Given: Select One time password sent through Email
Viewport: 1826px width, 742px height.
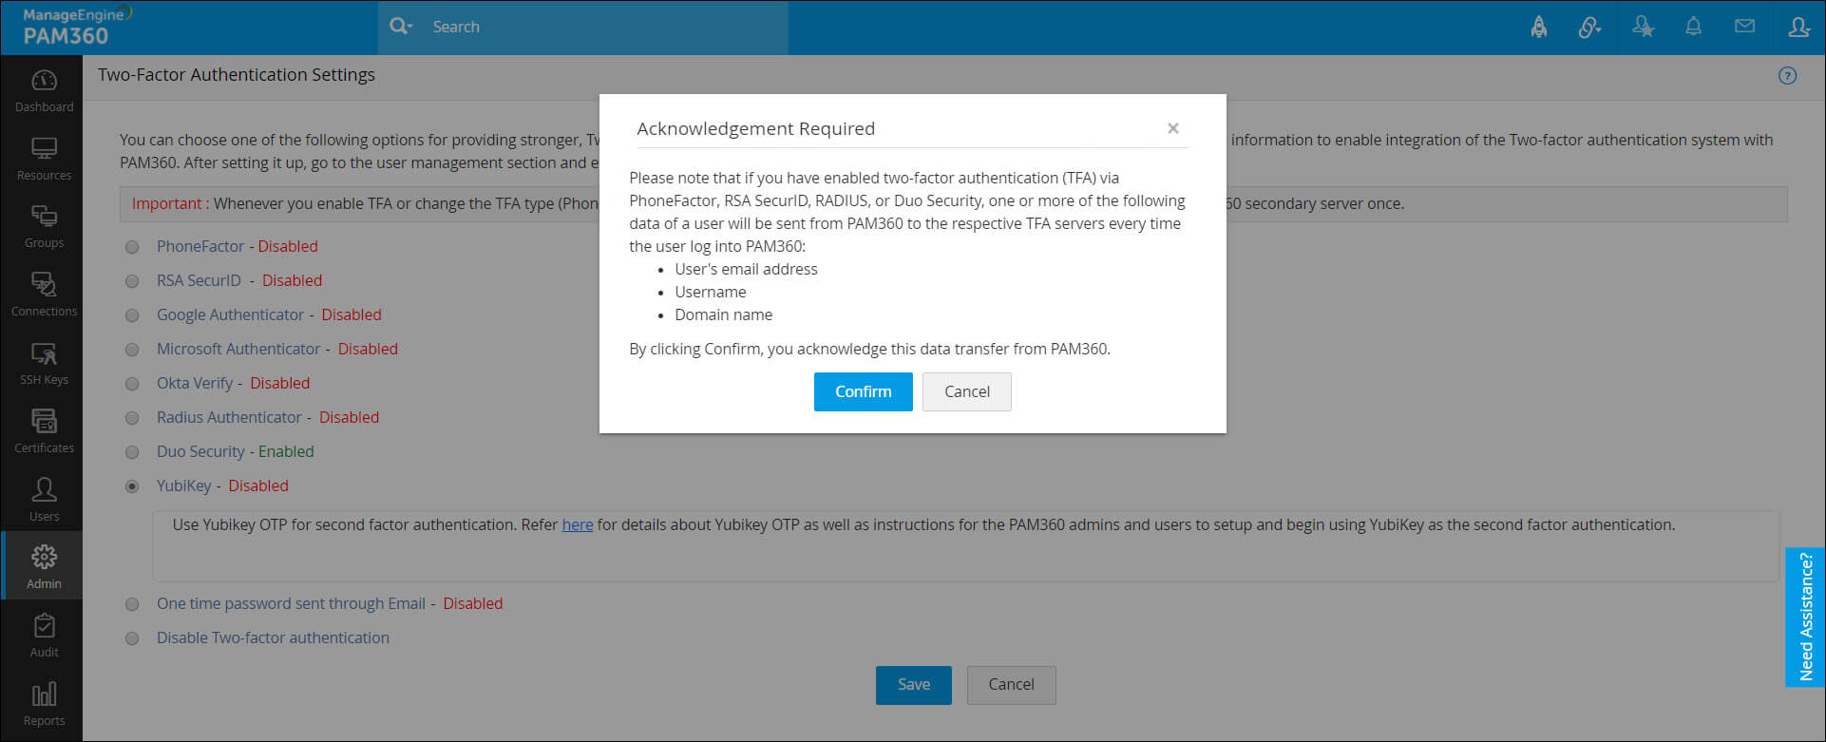Looking at the screenshot, I should 132,604.
